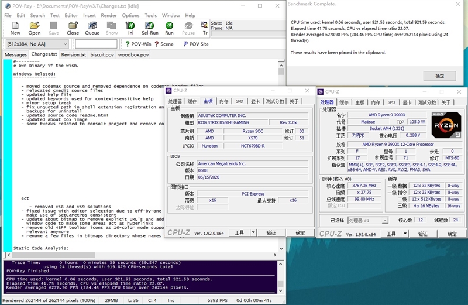Select the Changes.txt tab
Viewport: 468px width, 305px height.
point(44,54)
